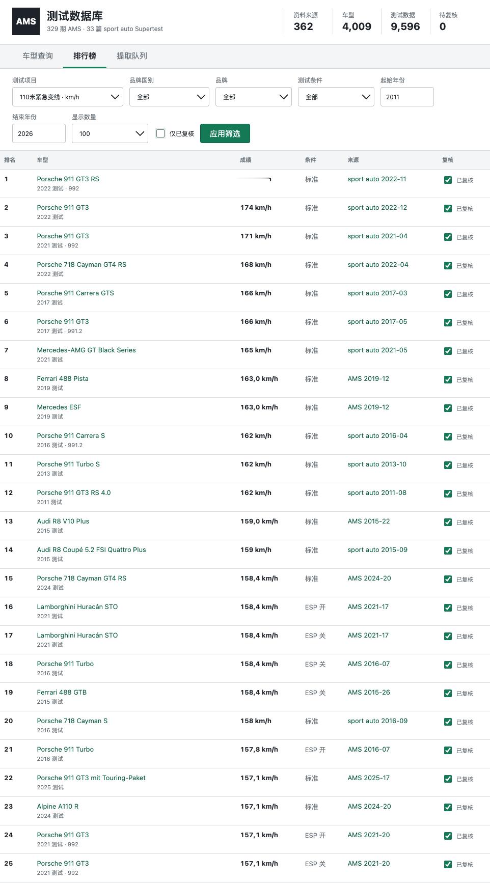
Task: Click the AMS logo icon
Action: (26, 21)
